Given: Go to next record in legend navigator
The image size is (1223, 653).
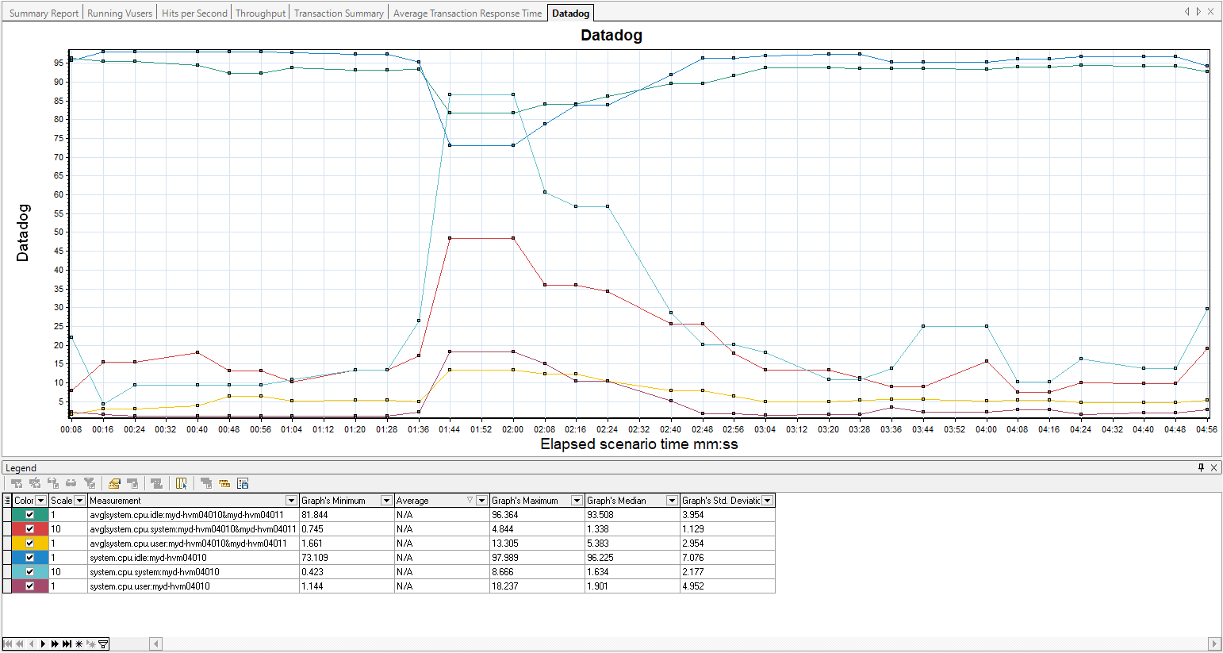Looking at the screenshot, I should click(44, 643).
